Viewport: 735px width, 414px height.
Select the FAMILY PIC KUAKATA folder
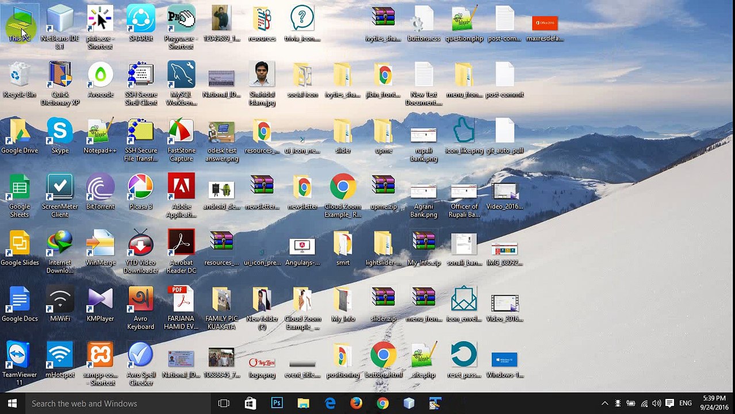221,308
